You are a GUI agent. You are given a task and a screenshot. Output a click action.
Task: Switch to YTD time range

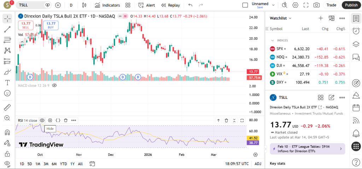tap(64, 164)
